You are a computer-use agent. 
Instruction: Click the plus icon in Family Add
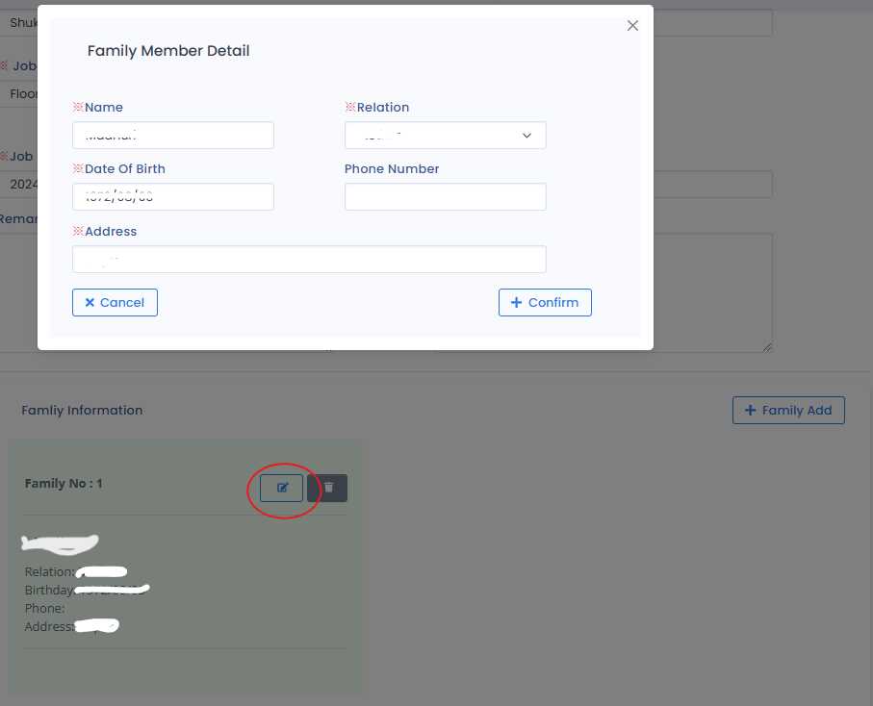tap(751, 410)
